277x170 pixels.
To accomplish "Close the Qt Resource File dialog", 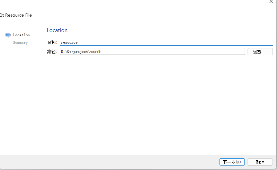I will (x=271, y=2).
